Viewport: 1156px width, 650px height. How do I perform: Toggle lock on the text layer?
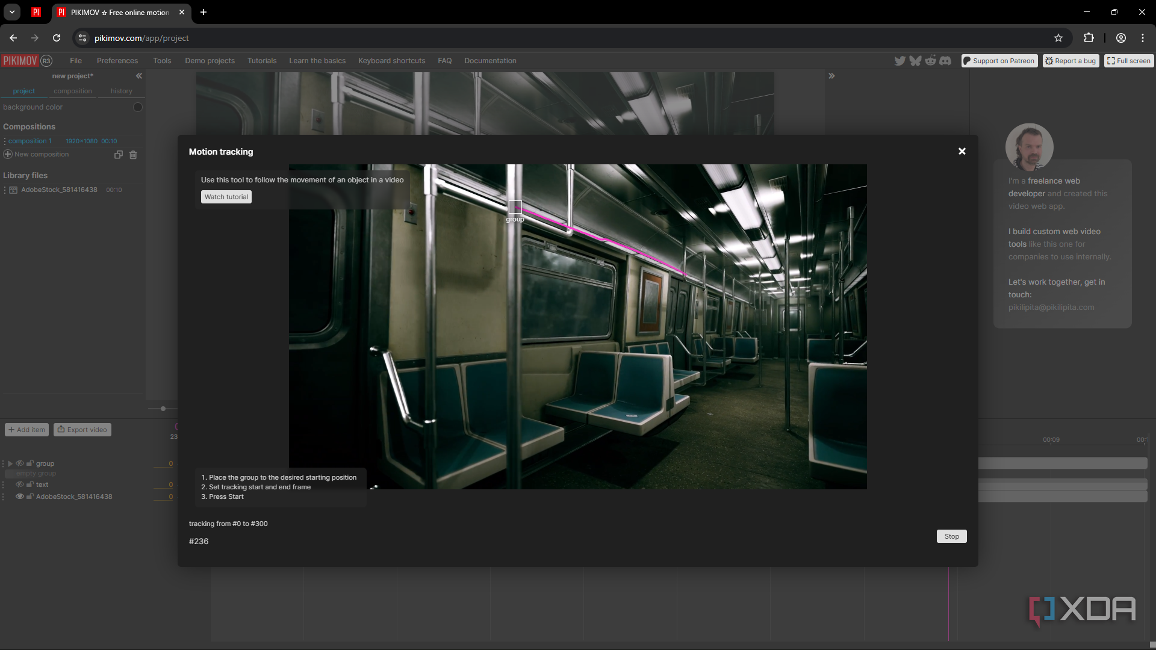coord(30,484)
